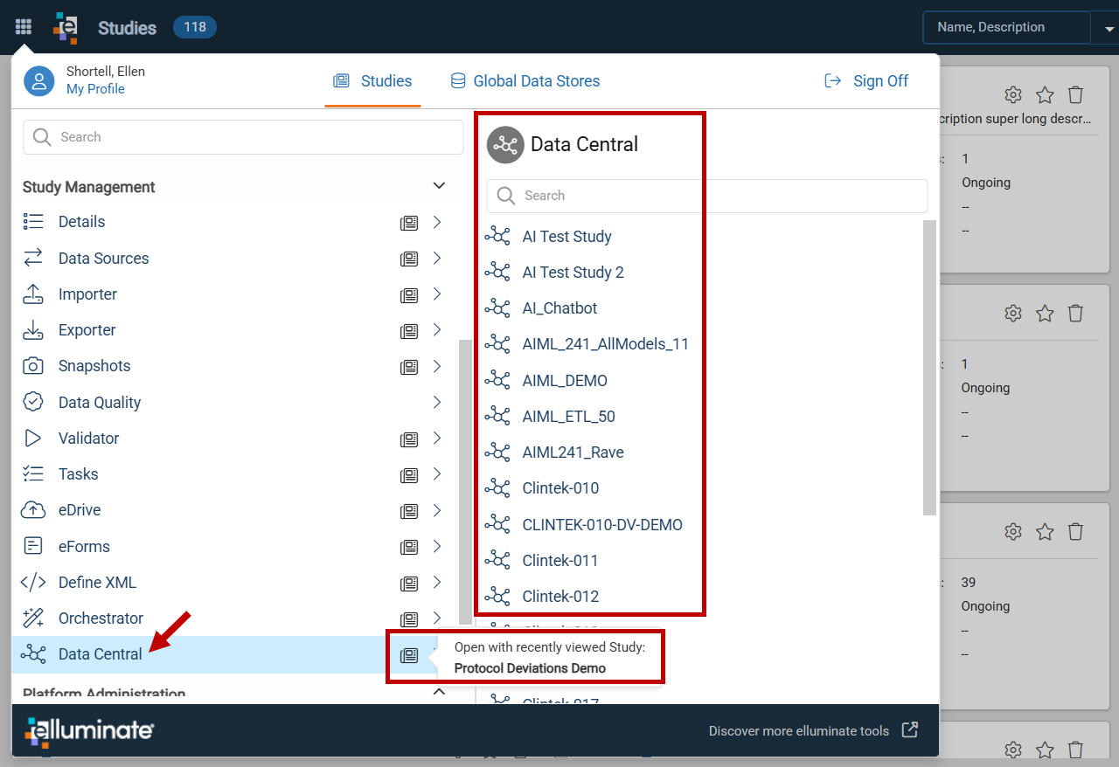Click settings gear on first study card
Image resolution: width=1119 pixels, height=767 pixels.
click(x=1013, y=94)
